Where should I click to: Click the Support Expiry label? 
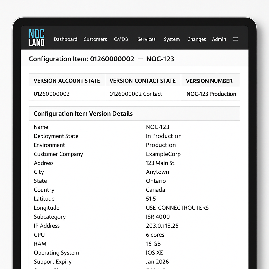pos(53,262)
